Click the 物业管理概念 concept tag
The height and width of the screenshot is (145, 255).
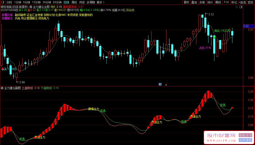[x=29, y=18]
